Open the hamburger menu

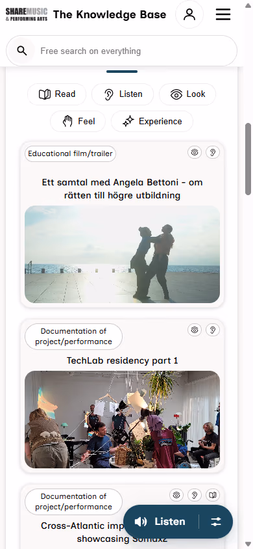click(223, 14)
